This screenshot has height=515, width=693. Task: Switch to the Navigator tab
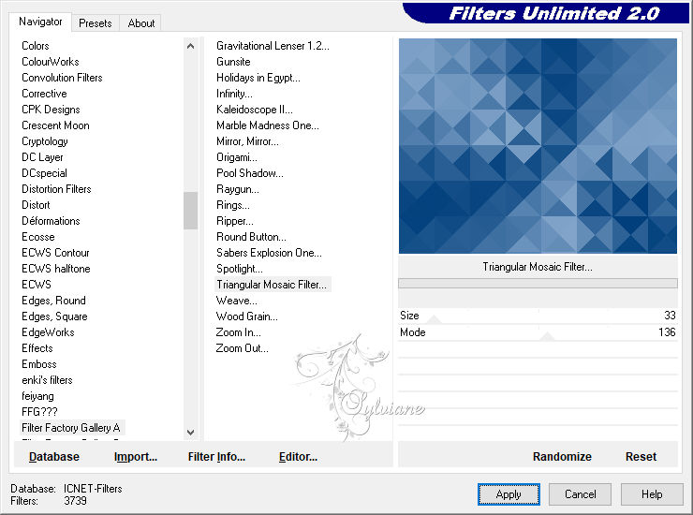[40, 22]
